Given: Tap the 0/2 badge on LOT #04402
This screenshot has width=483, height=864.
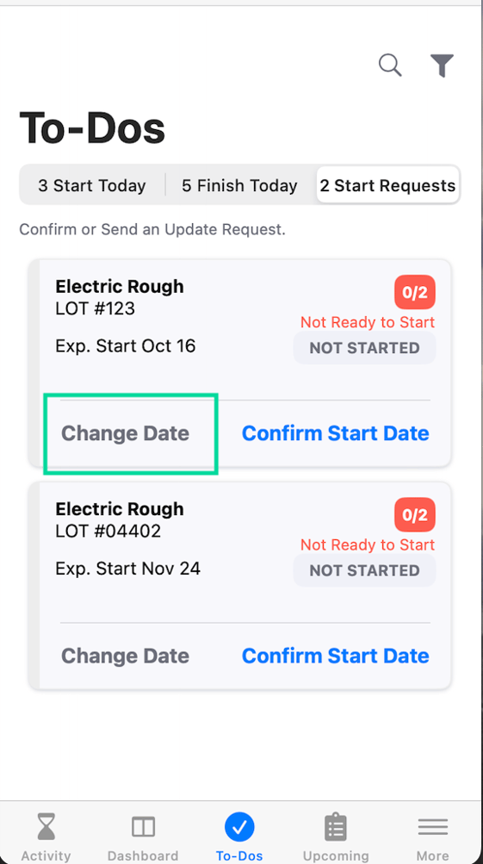Looking at the screenshot, I should (x=415, y=514).
